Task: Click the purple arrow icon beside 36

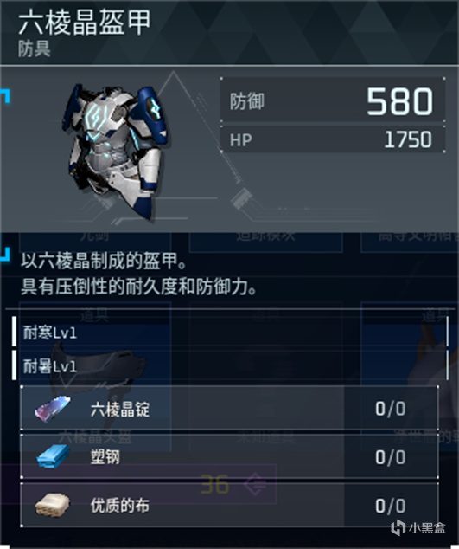Action: pos(255,484)
